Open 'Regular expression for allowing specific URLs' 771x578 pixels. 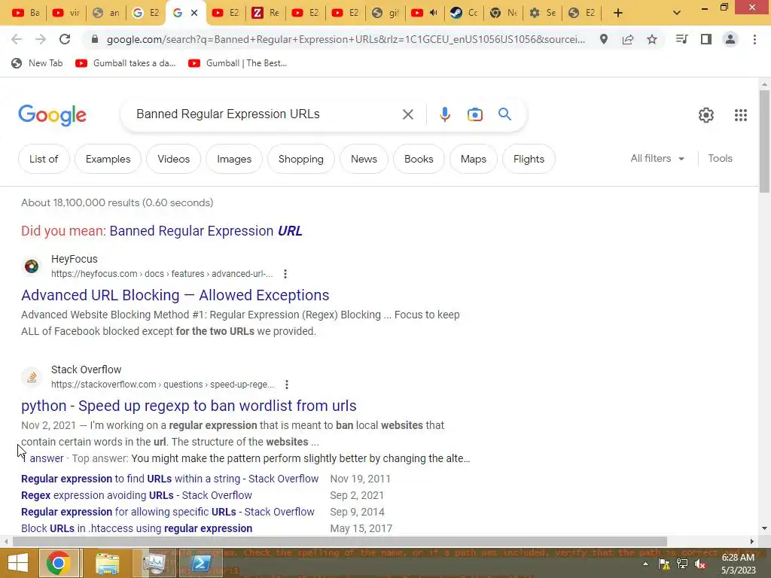(168, 512)
